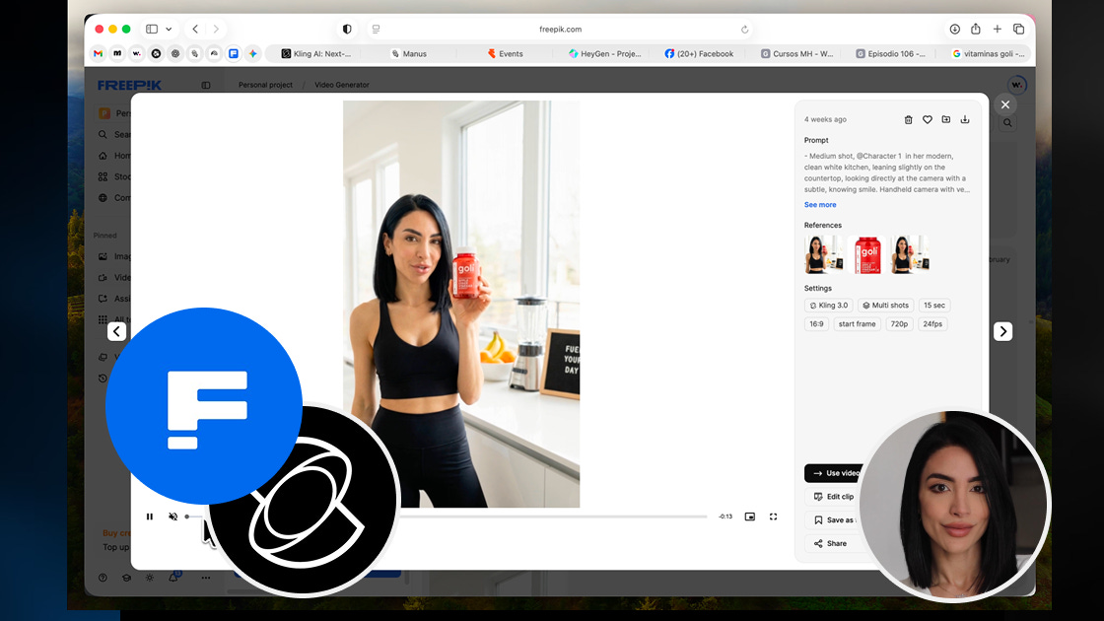Open the Freepik notifications bell
The image size is (1104, 621).
pyautogui.click(x=173, y=578)
